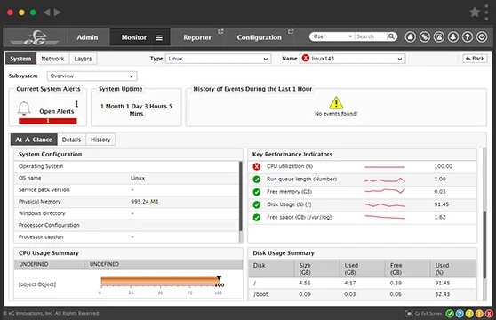Open the browser three-dot menu
This screenshot has height=320, width=496.
pos(486,12)
